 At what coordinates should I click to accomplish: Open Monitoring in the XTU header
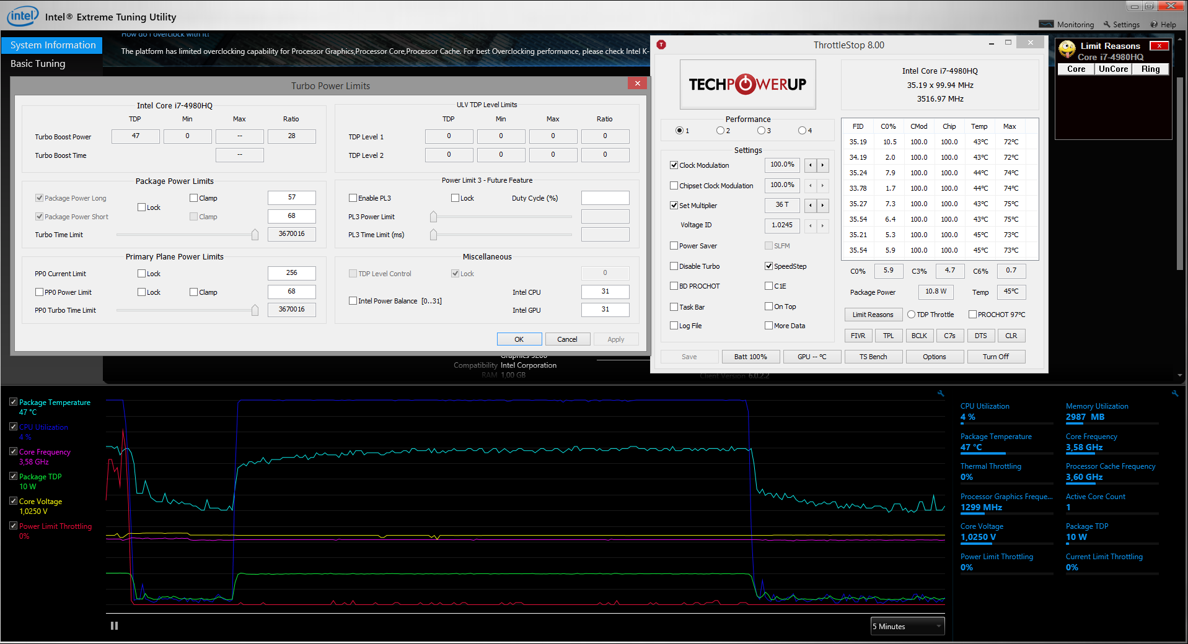(x=1067, y=25)
